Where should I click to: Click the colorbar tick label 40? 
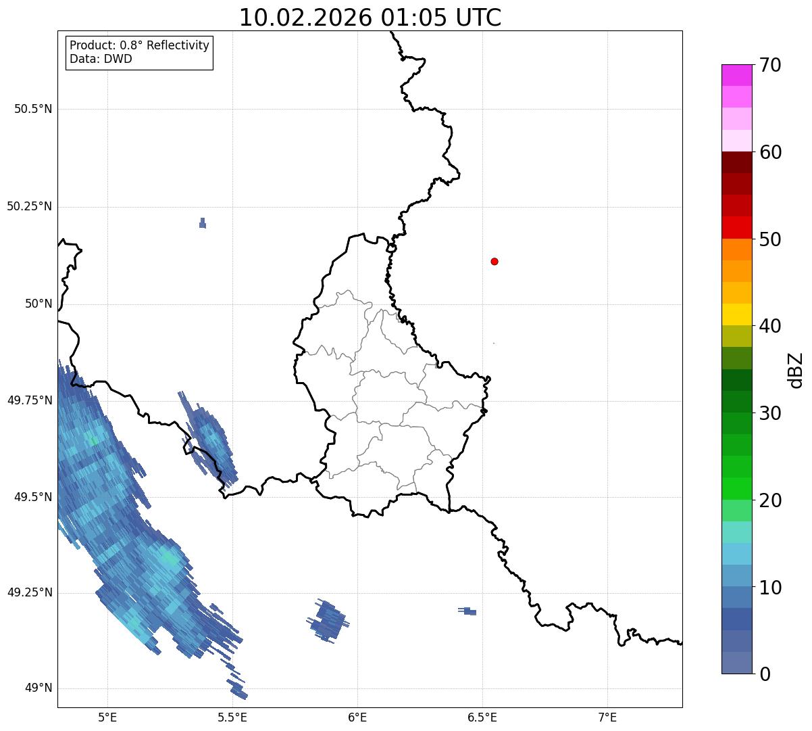point(771,326)
